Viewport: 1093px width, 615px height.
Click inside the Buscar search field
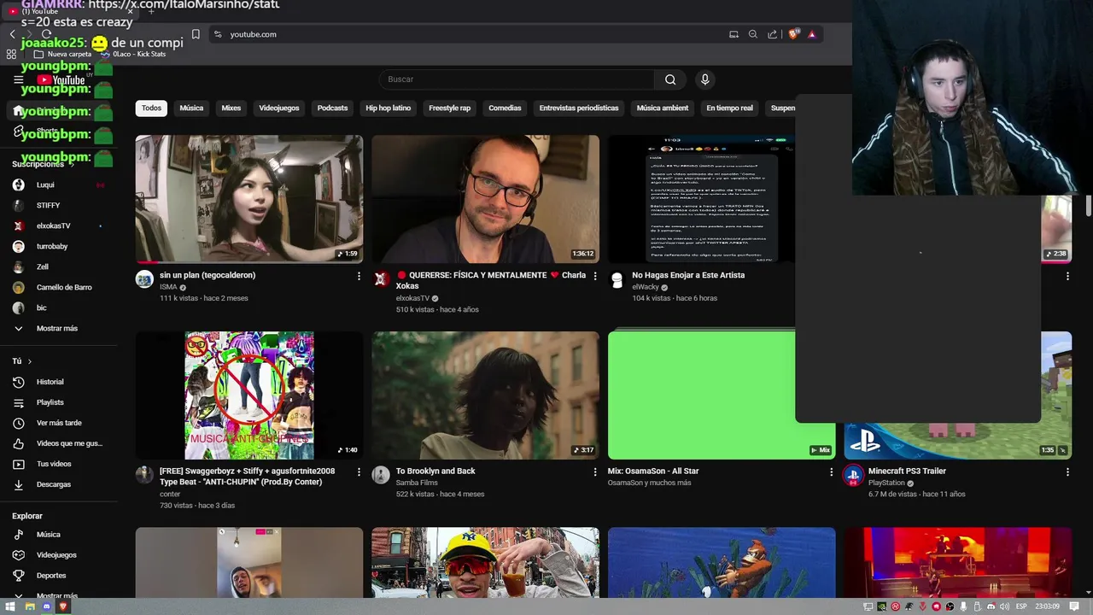tap(517, 79)
